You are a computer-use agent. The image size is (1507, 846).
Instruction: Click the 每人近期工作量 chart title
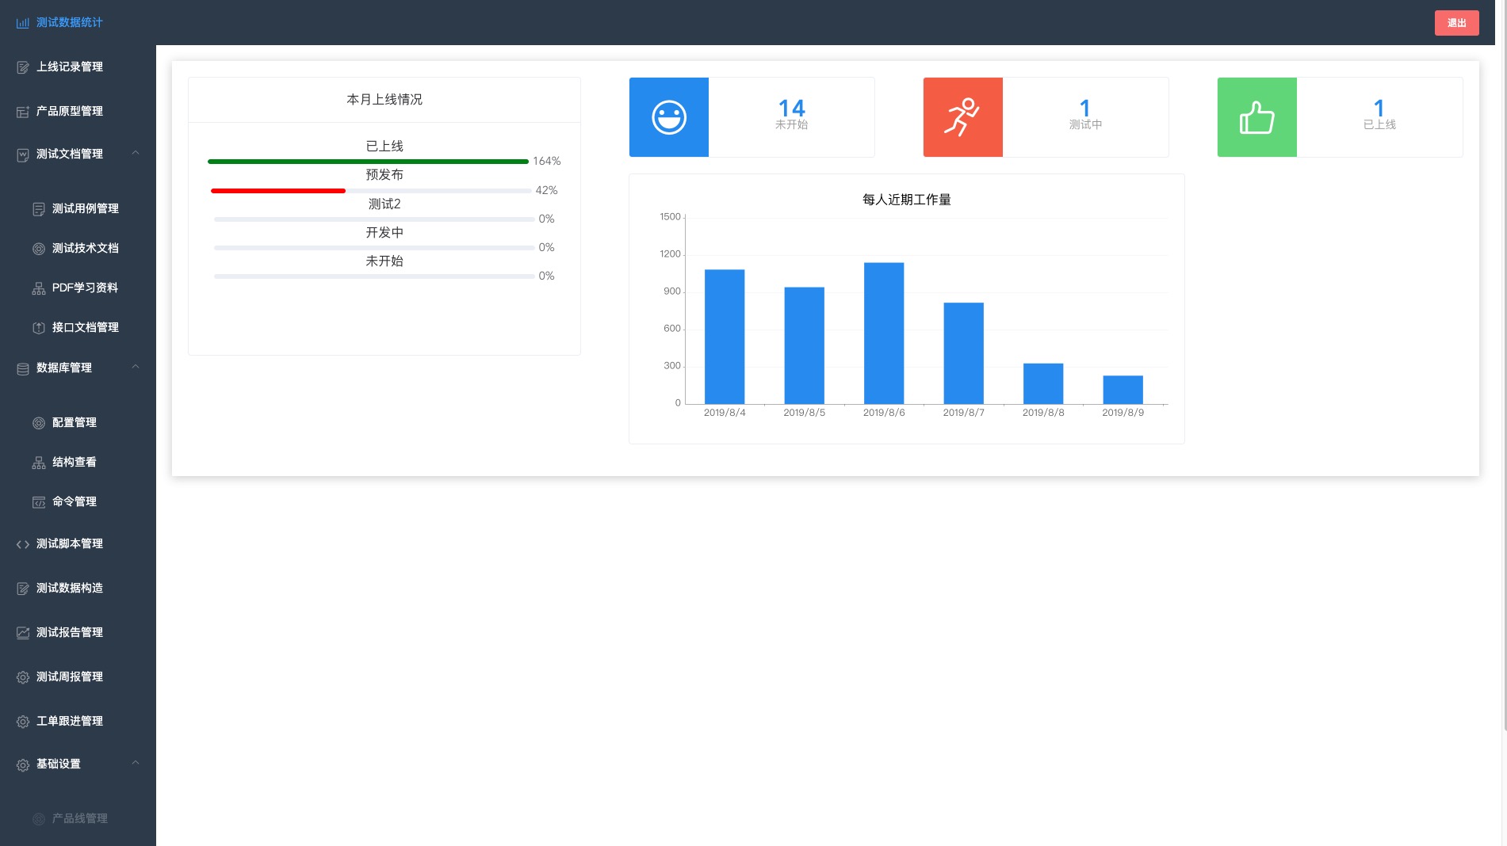907,200
